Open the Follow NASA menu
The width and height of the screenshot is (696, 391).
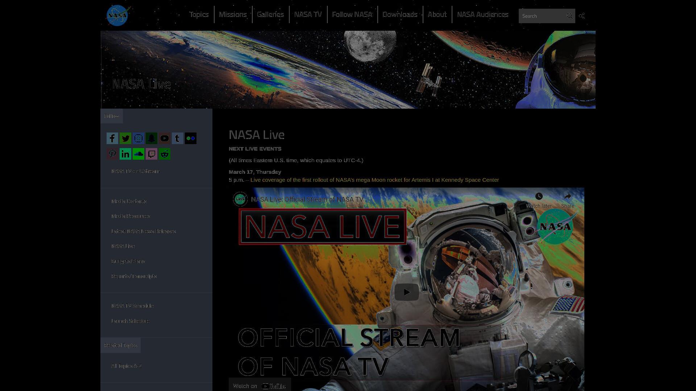pos(352,14)
